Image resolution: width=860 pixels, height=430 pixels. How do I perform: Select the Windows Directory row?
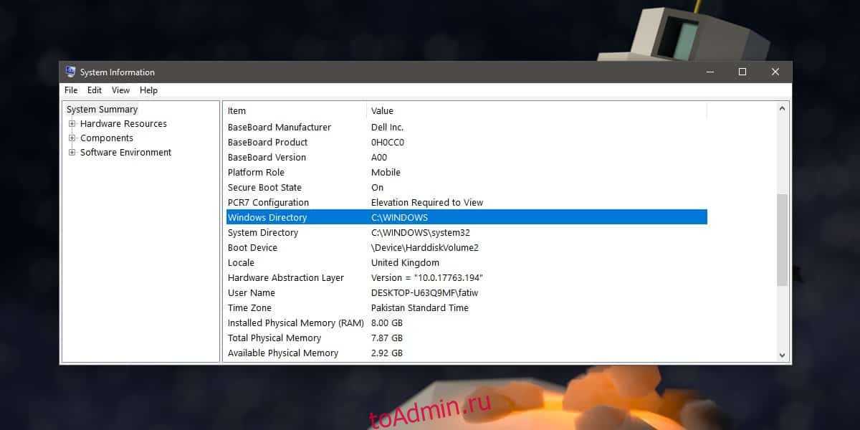click(x=267, y=218)
